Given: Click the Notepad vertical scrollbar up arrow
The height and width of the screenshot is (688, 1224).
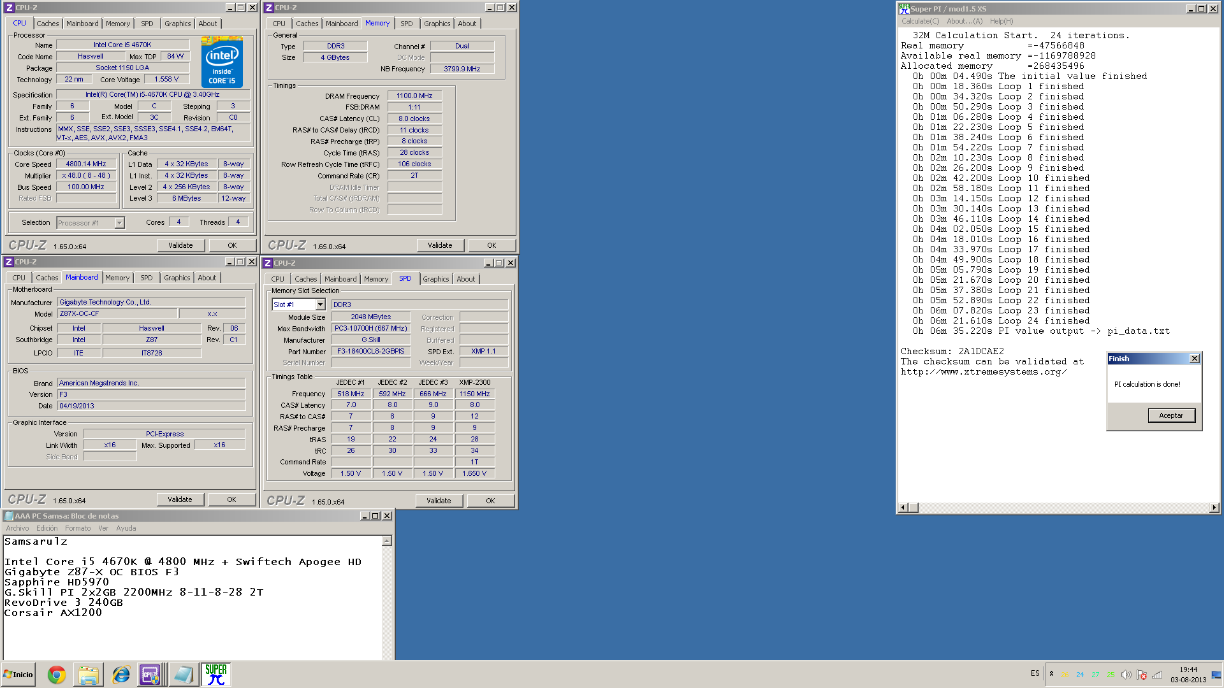Looking at the screenshot, I should 386,541.
